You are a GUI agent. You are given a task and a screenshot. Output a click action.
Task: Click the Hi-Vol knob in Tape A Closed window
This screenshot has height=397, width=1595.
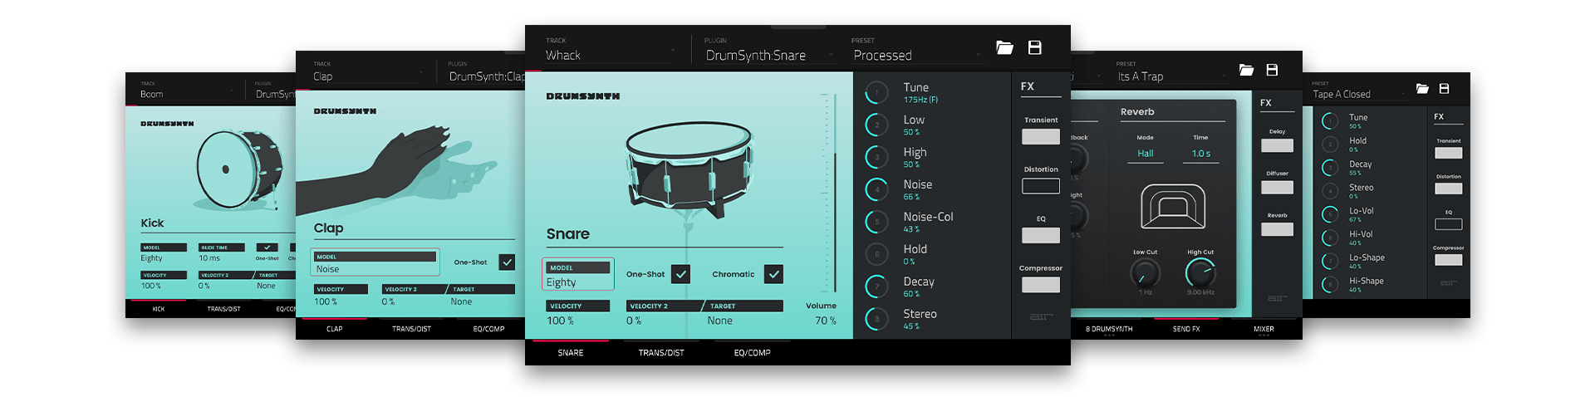[1330, 238]
